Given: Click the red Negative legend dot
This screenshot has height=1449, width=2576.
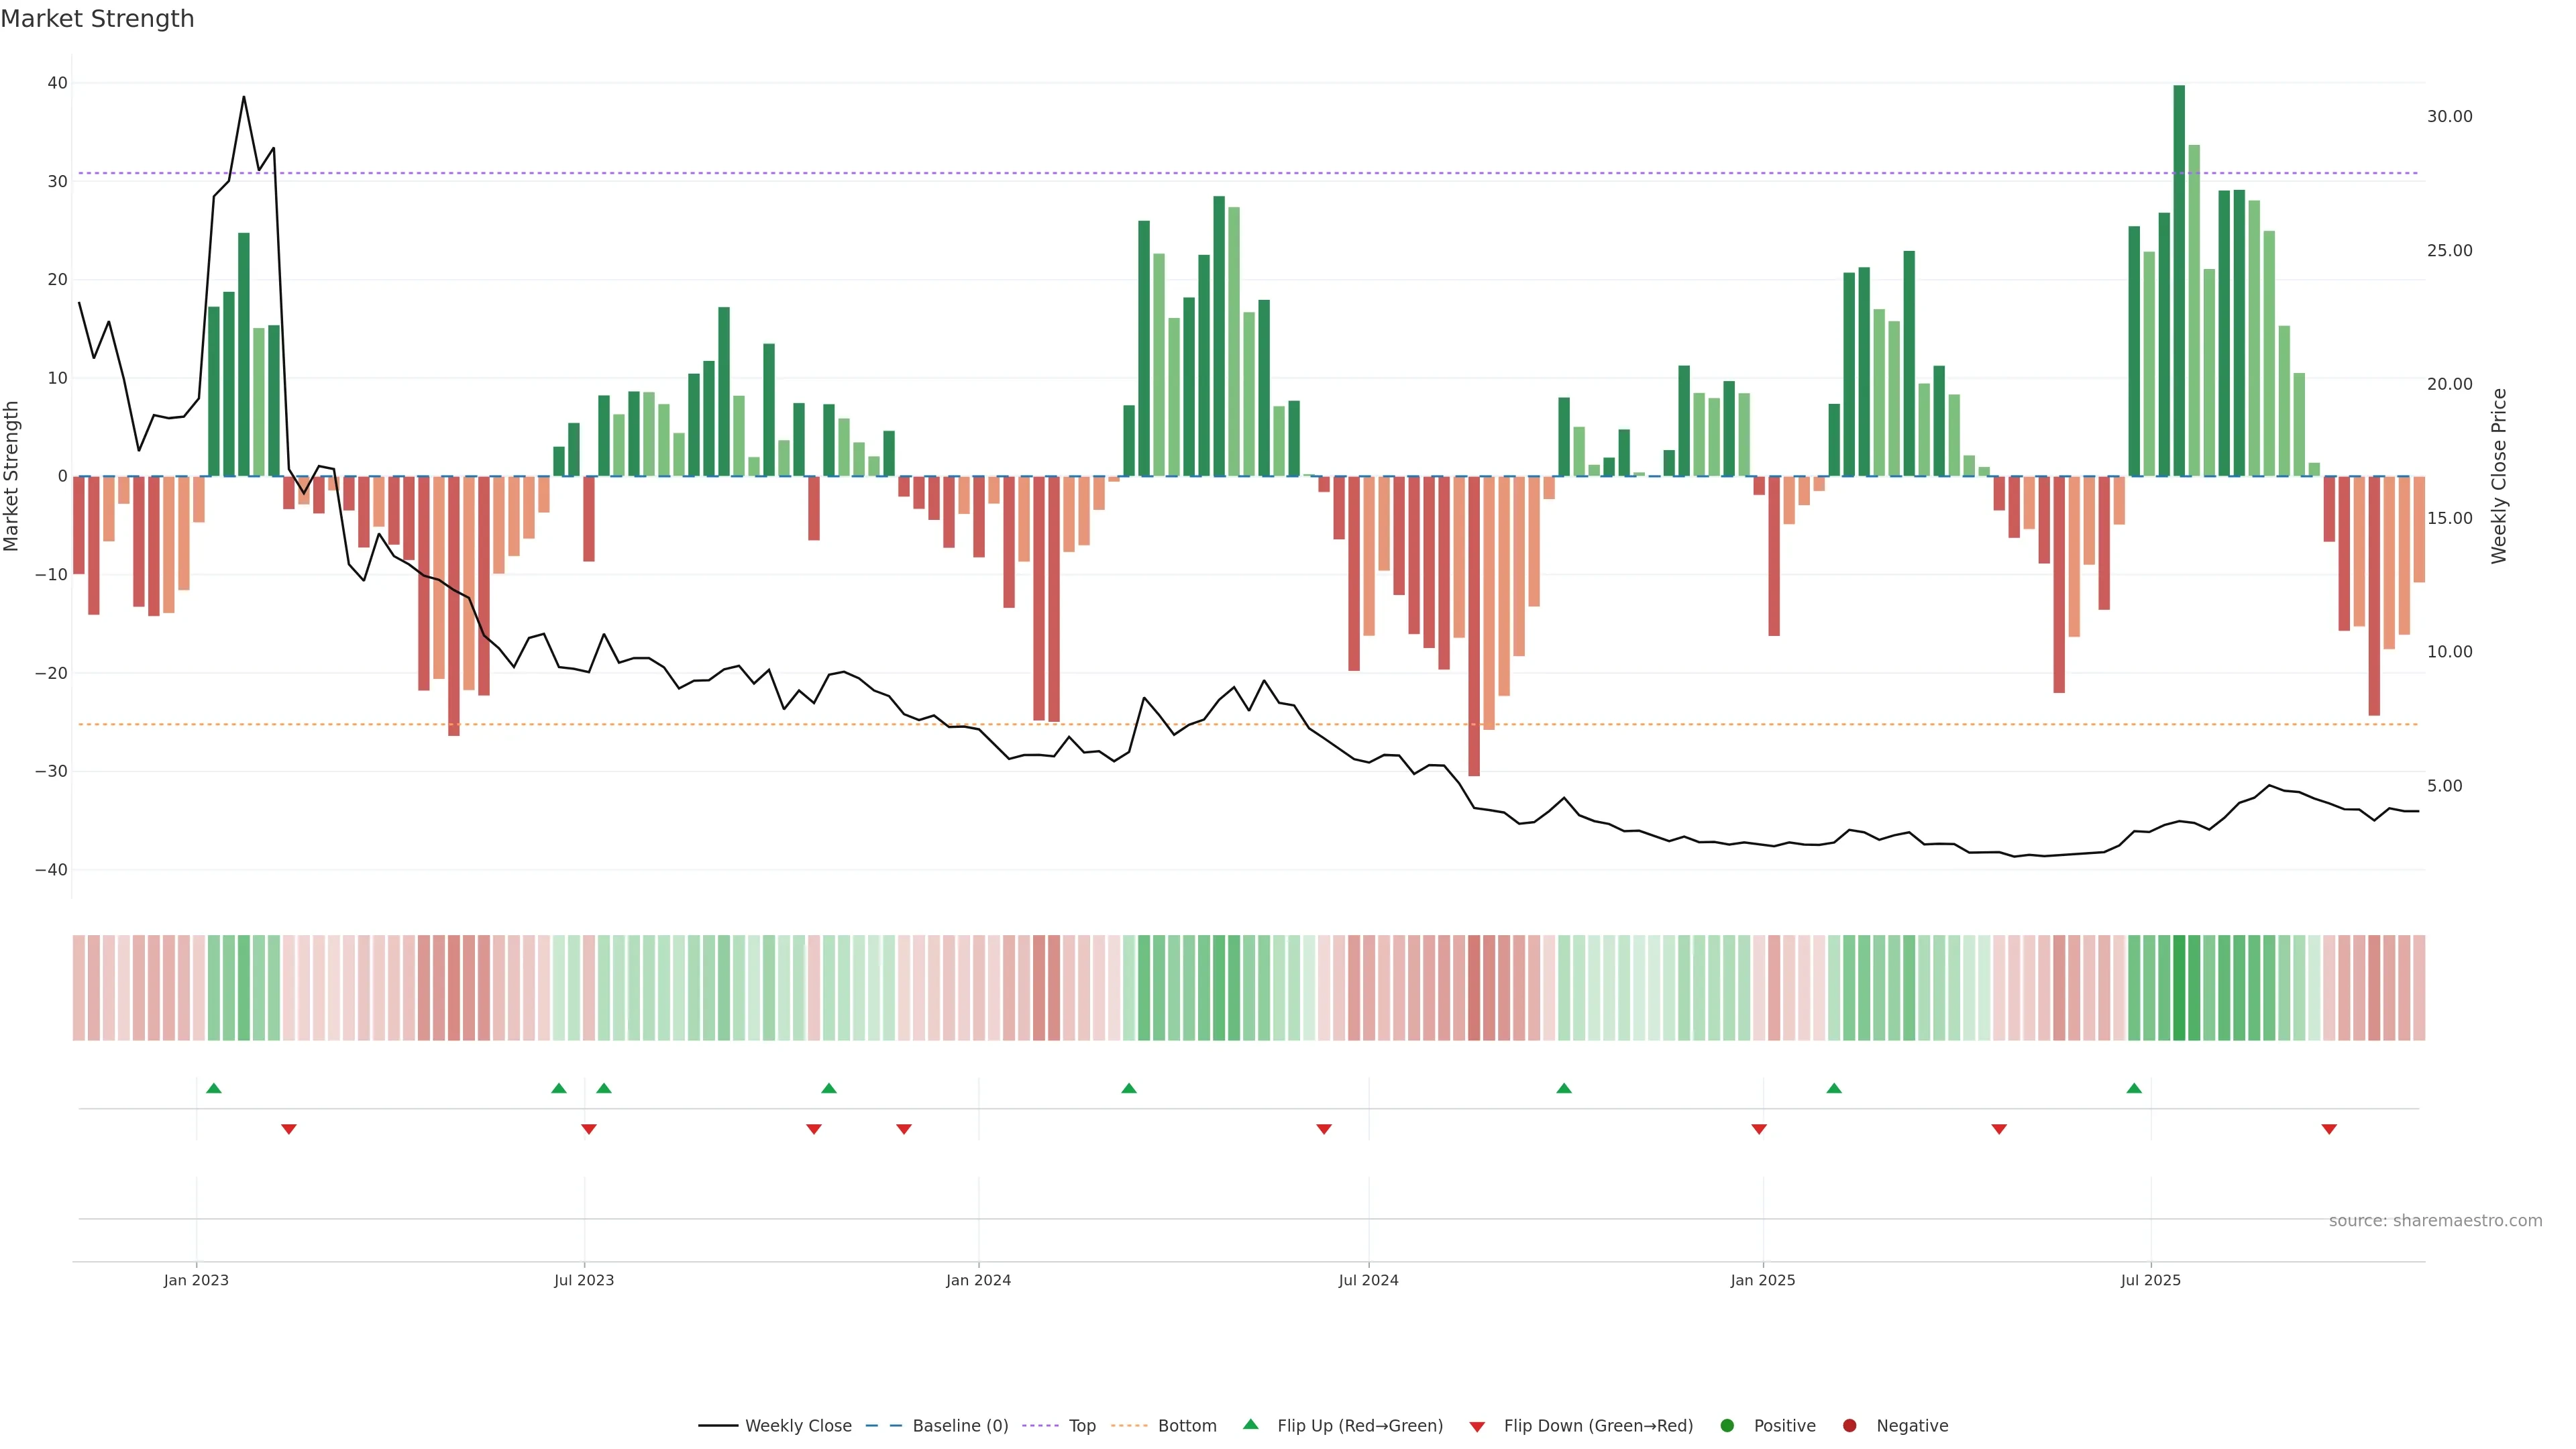Looking at the screenshot, I should 1849,1425.
